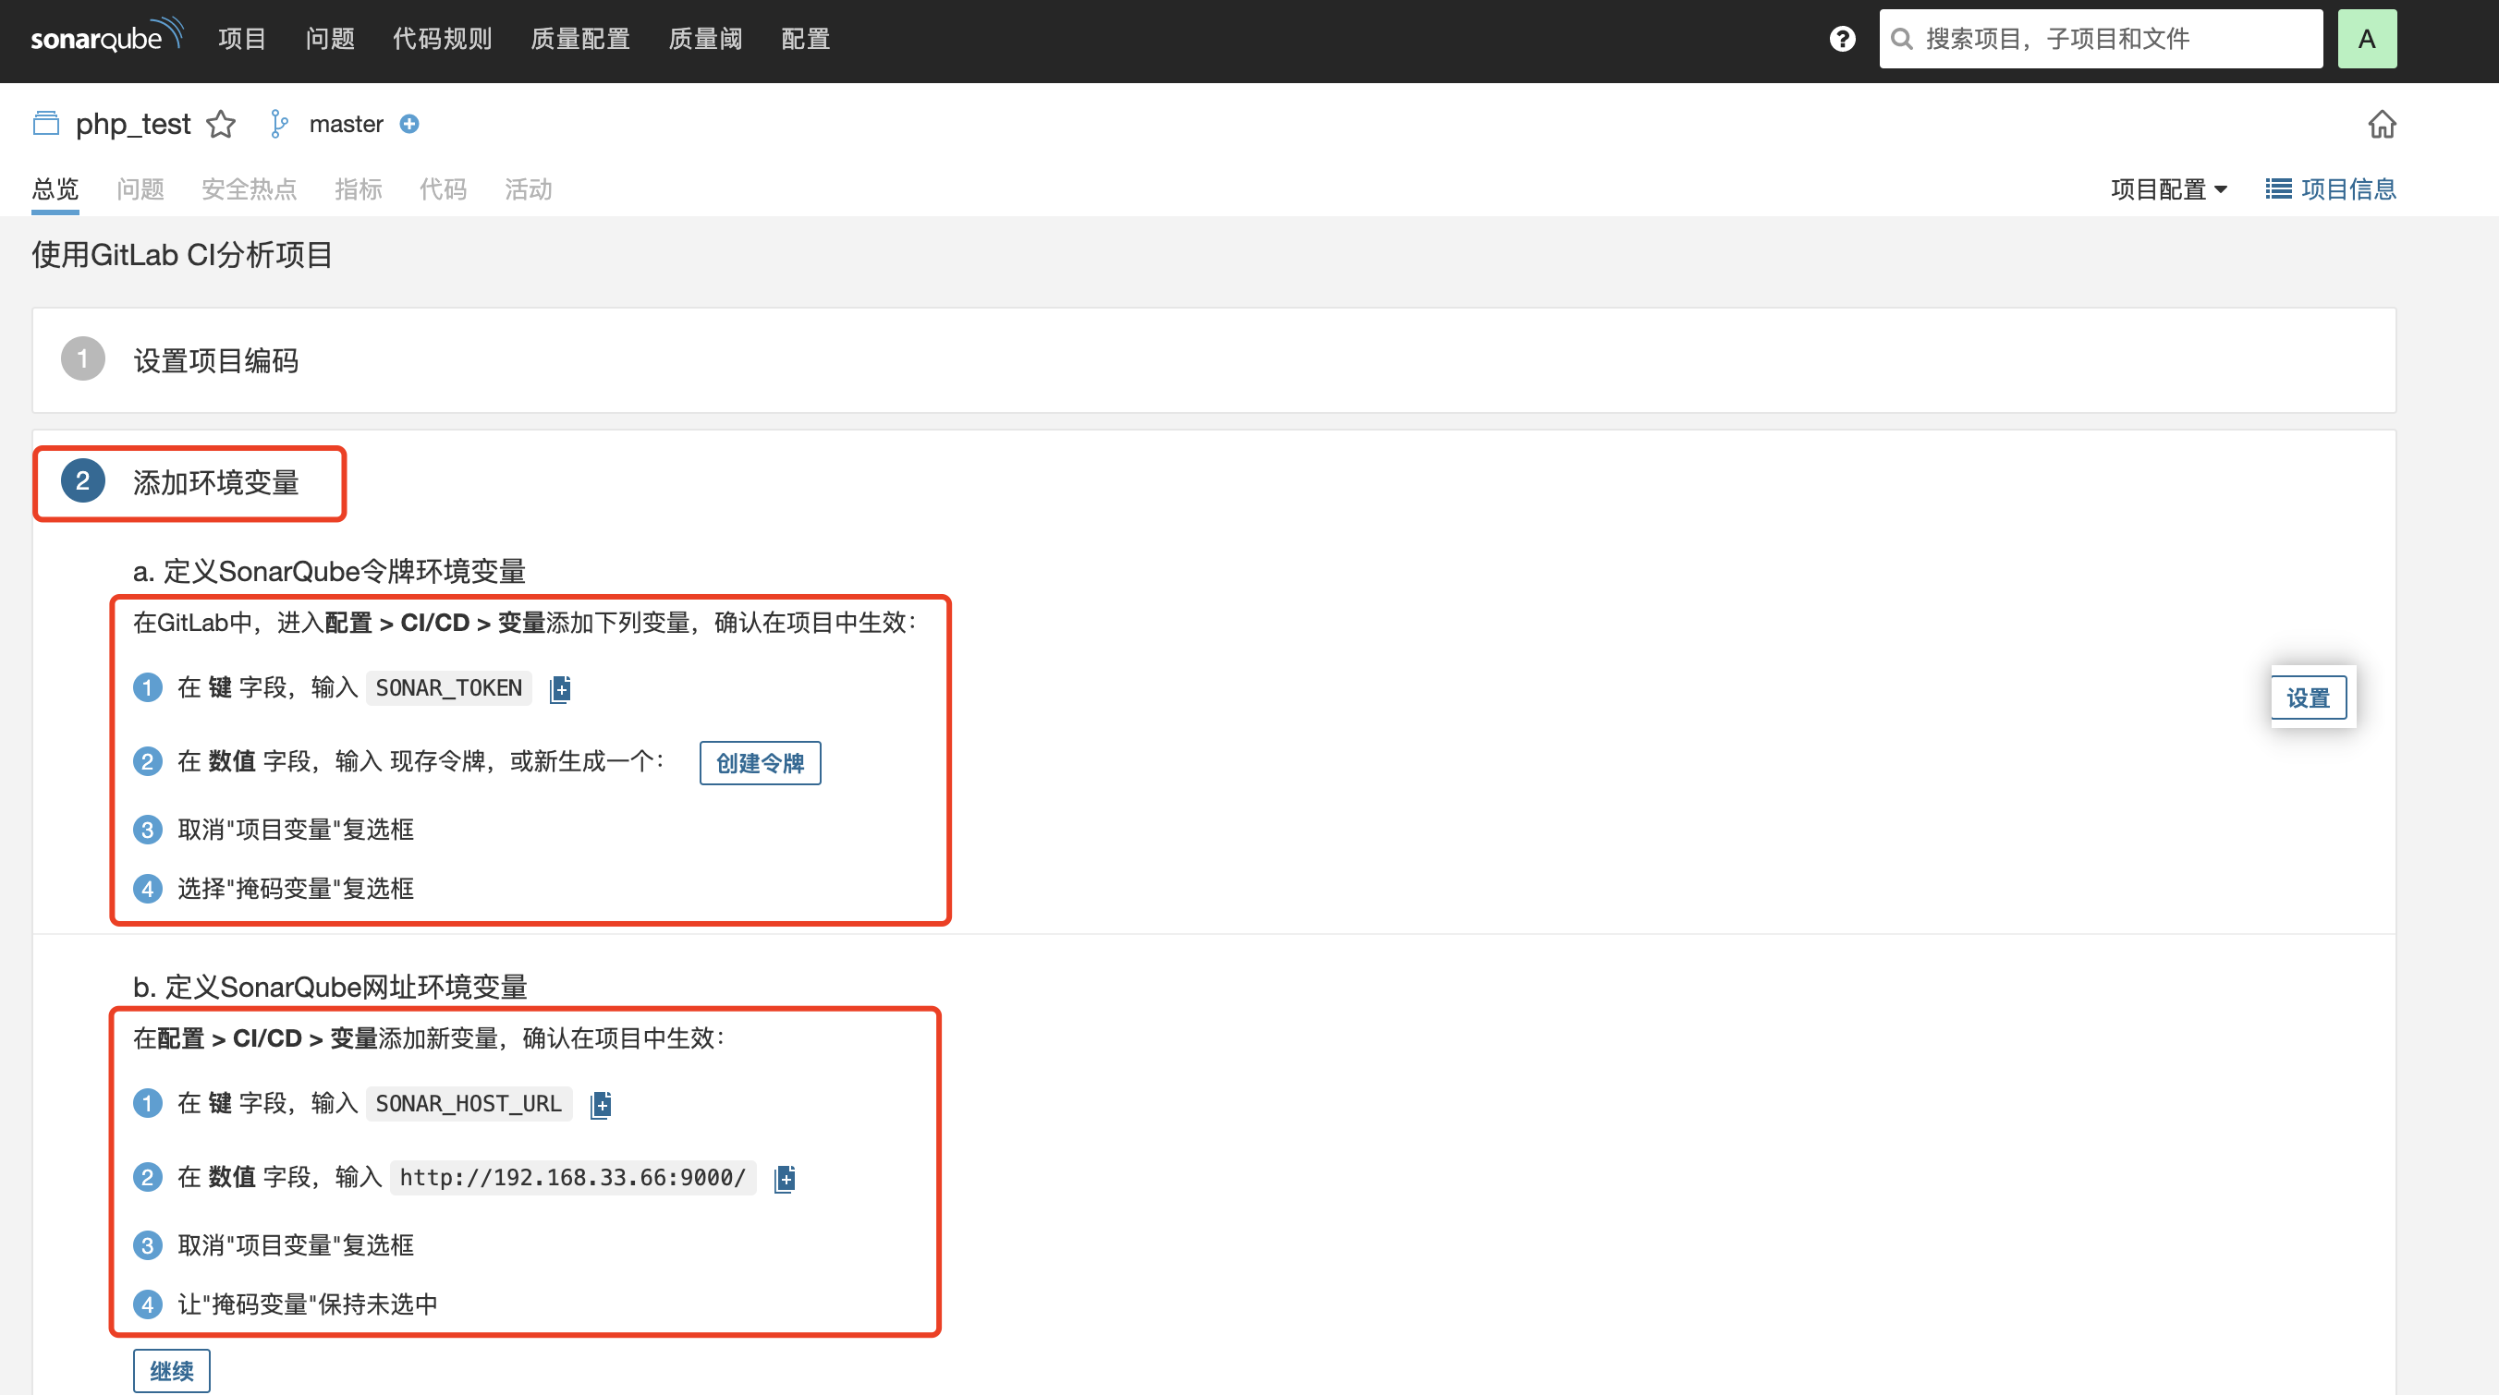The height and width of the screenshot is (1395, 2499).
Task: Open the 项目信息 link
Action: (x=2330, y=189)
